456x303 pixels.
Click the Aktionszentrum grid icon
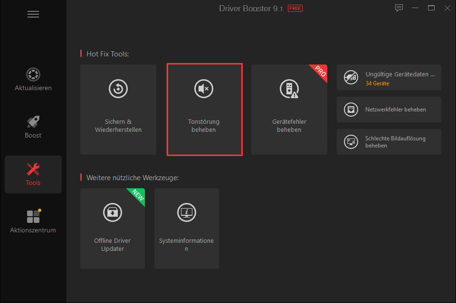[x=33, y=217]
